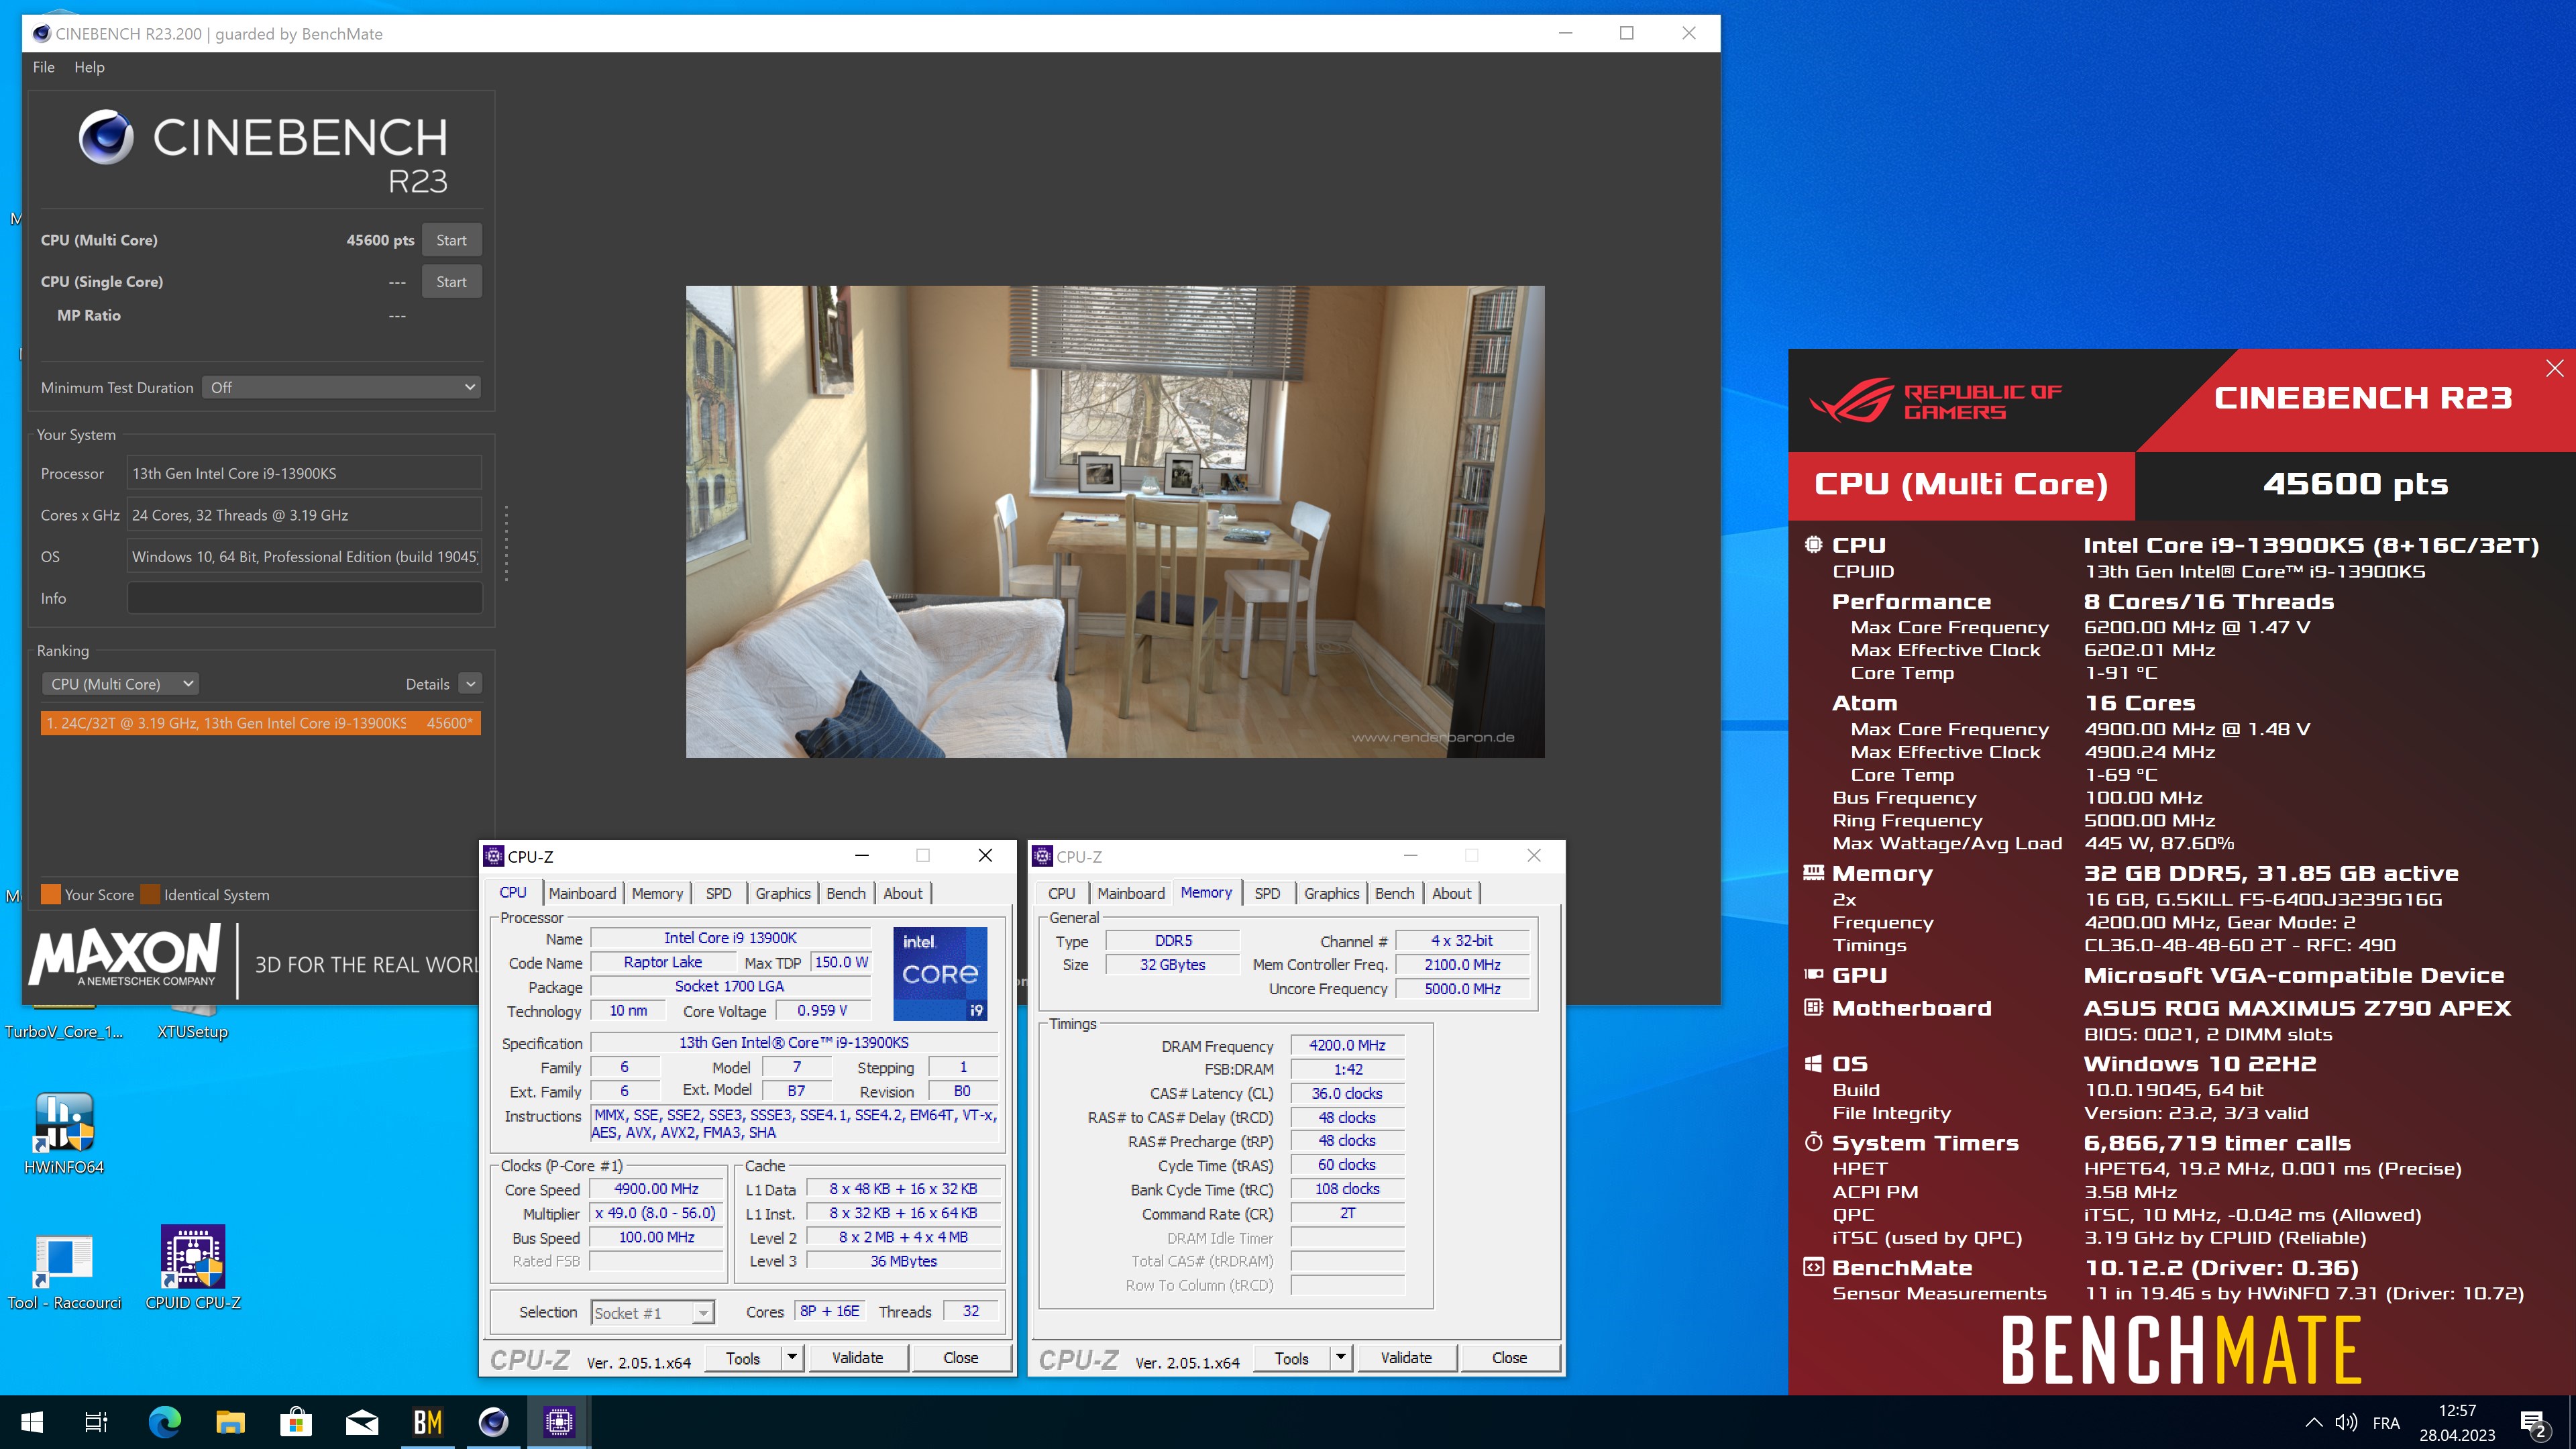The width and height of the screenshot is (2576, 1449).
Task: Select the 24C/32T i9-13900KS ranking entry
Action: pyautogui.click(x=260, y=723)
